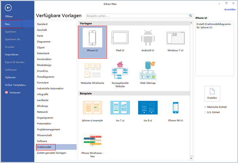The image size is (238, 163).
Task: Click Drucken in the sidebar
Action: coord(10,47)
